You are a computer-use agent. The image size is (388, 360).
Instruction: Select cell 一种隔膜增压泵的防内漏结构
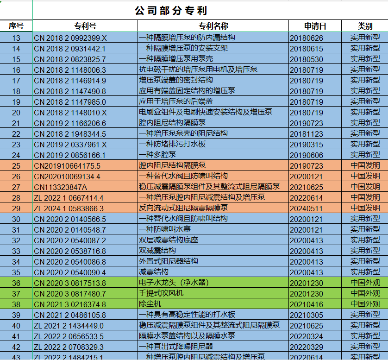point(213,38)
